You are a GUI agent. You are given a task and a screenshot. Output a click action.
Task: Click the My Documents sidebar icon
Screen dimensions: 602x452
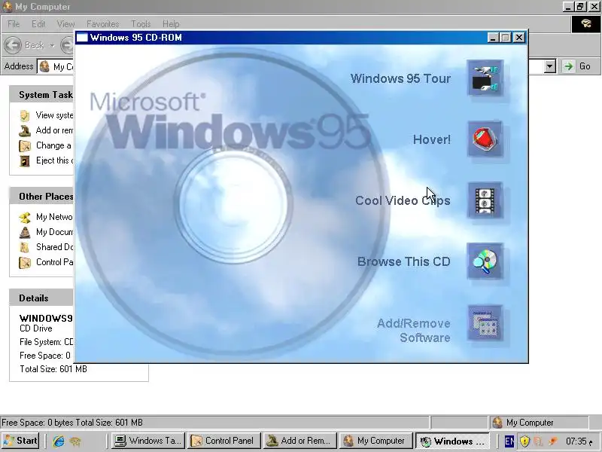(x=25, y=232)
